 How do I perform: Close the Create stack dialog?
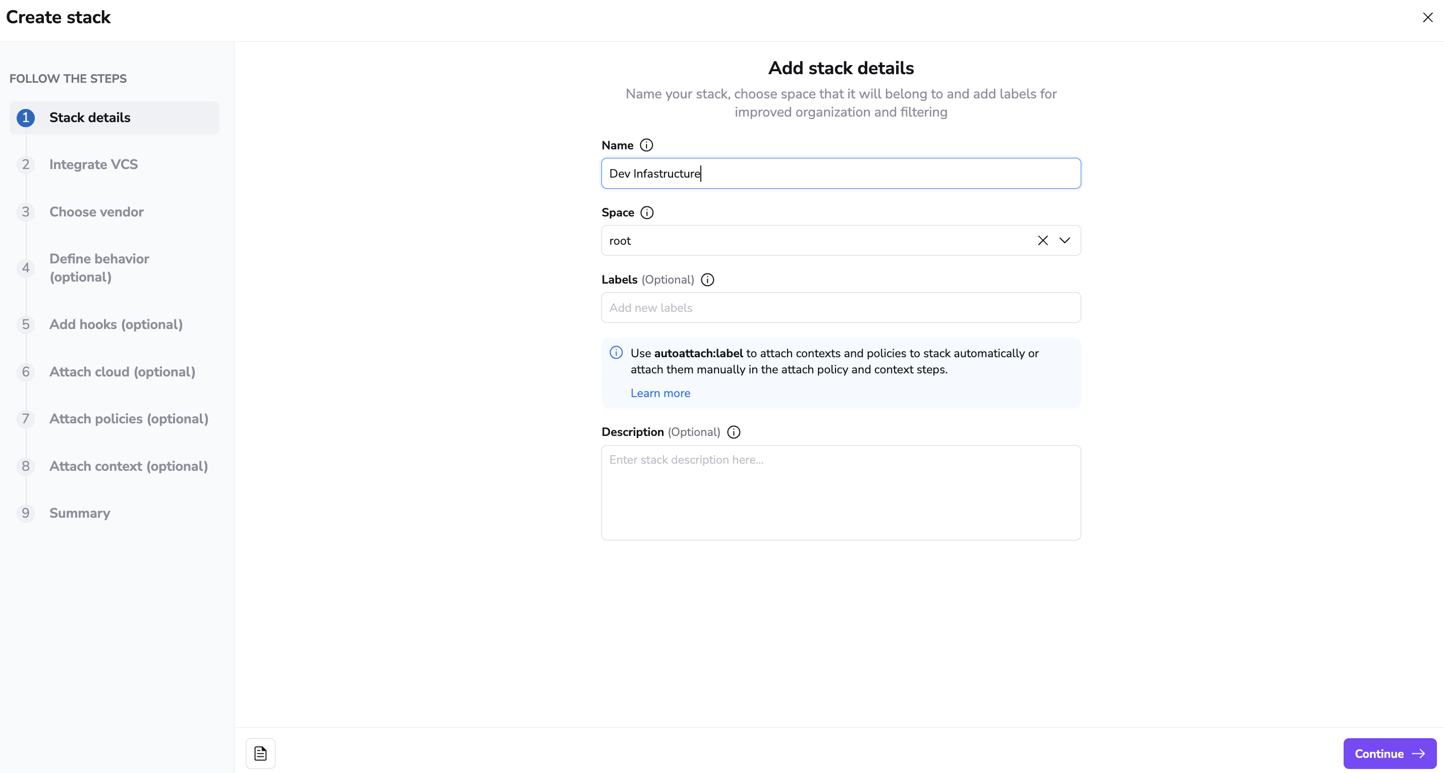(1427, 17)
